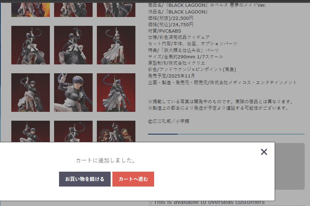310x206 pixels.
Task: Select size text 全高約290mm 1/7スケール
Action: pos(194,57)
